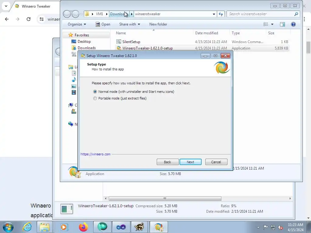Sort files by Name column

tap(121, 33)
